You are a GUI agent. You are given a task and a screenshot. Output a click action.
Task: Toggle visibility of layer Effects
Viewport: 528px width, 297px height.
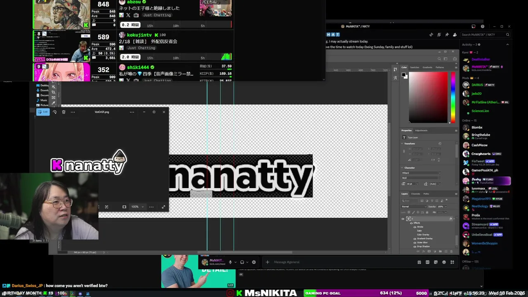coord(411,223)
